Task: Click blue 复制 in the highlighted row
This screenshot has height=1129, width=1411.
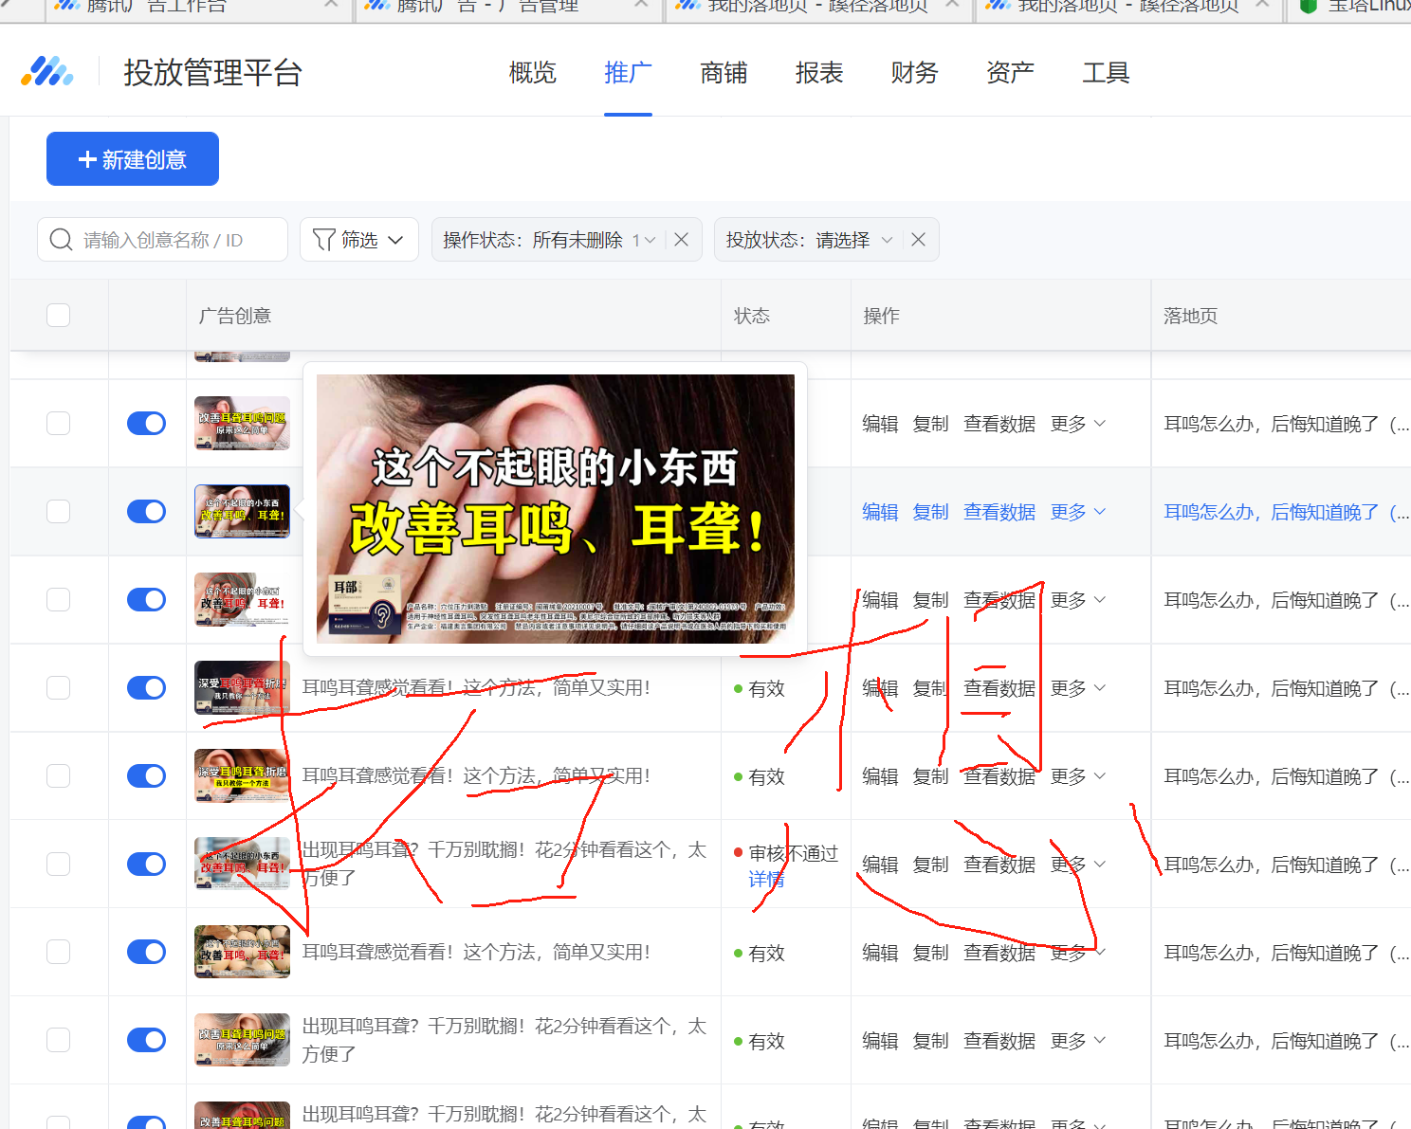Action: [x=930, y=512]
